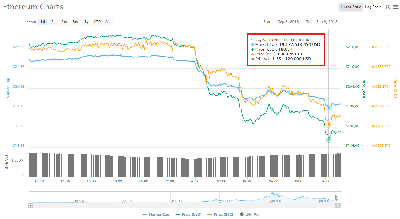
Task: Click the $16.8B market cap axis label
Action: (18, 146)
